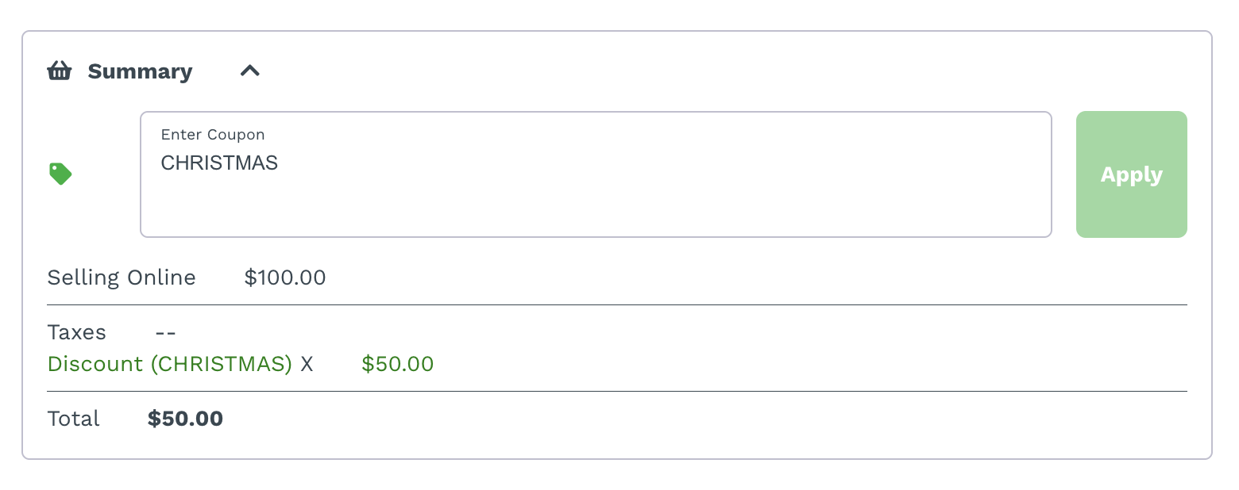
Task: Click the bold $50.00 total amount
Action: (185, 419)
